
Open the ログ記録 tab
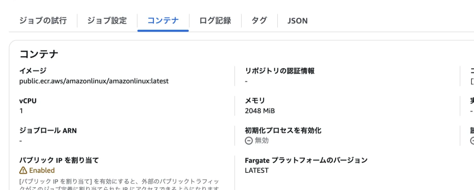(215, 21)
